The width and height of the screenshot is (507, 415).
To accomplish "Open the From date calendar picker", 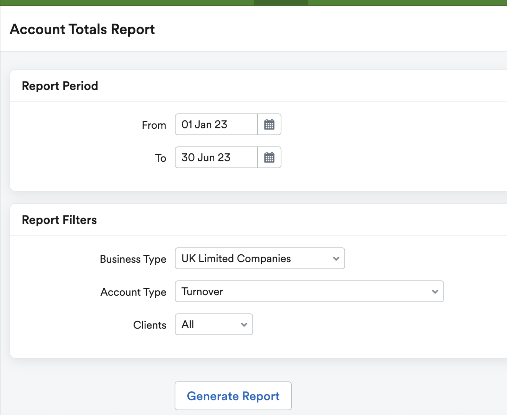I will pyautogui.click(x=269, y=124).
